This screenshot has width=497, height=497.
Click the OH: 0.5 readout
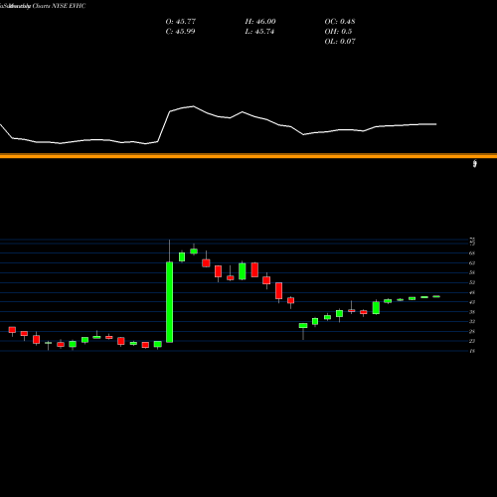[338, 32]
